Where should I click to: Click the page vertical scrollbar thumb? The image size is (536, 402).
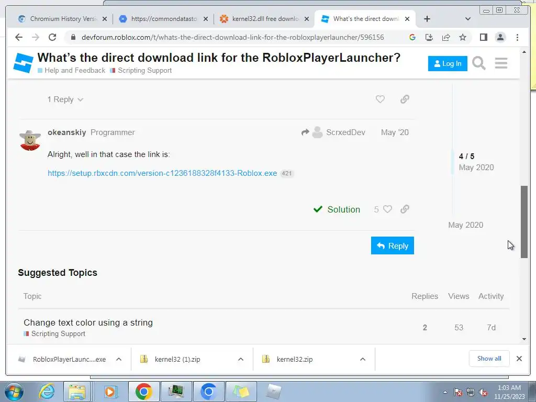[x=524, y=222]
